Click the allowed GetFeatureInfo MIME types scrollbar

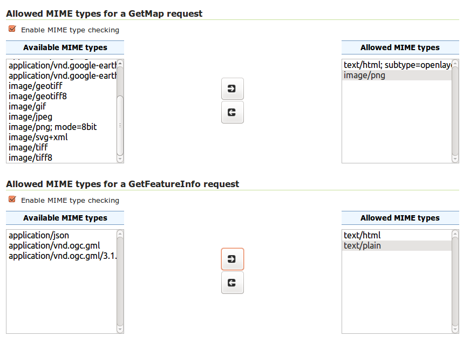point(455,280)
